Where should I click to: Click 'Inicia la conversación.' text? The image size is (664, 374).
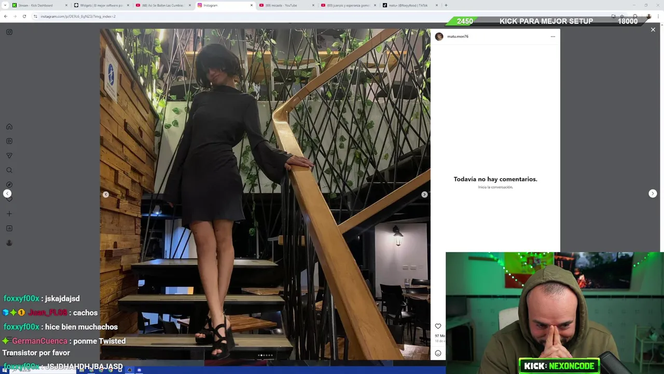(495, 187)
